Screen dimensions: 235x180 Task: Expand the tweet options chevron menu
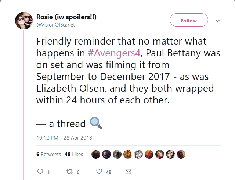coord(217,21)
